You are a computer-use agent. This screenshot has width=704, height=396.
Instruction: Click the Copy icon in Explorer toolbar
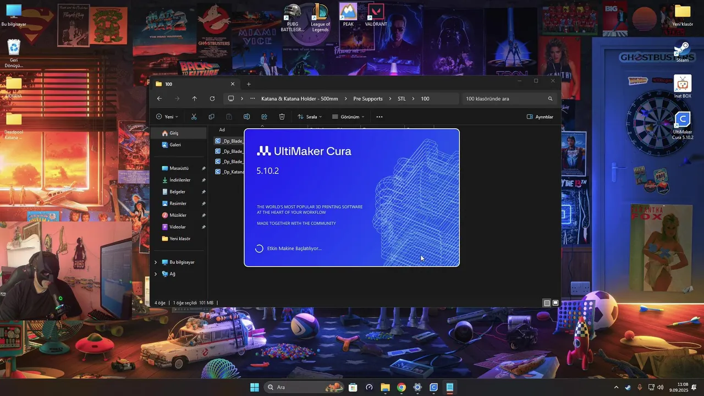[x=211, y=117]
